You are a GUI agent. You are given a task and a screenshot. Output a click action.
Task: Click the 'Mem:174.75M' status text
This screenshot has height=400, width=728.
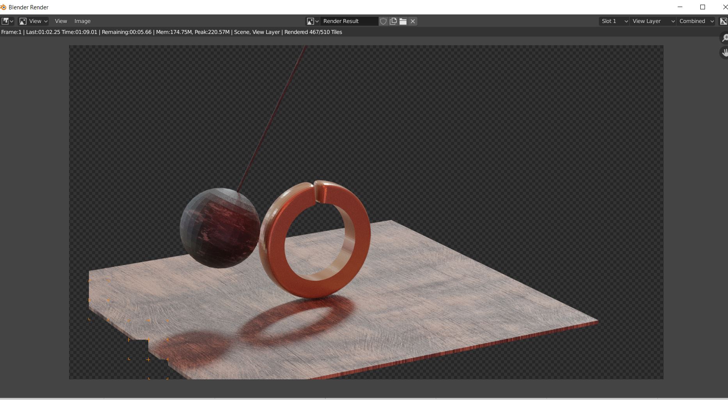coord(174,32)
